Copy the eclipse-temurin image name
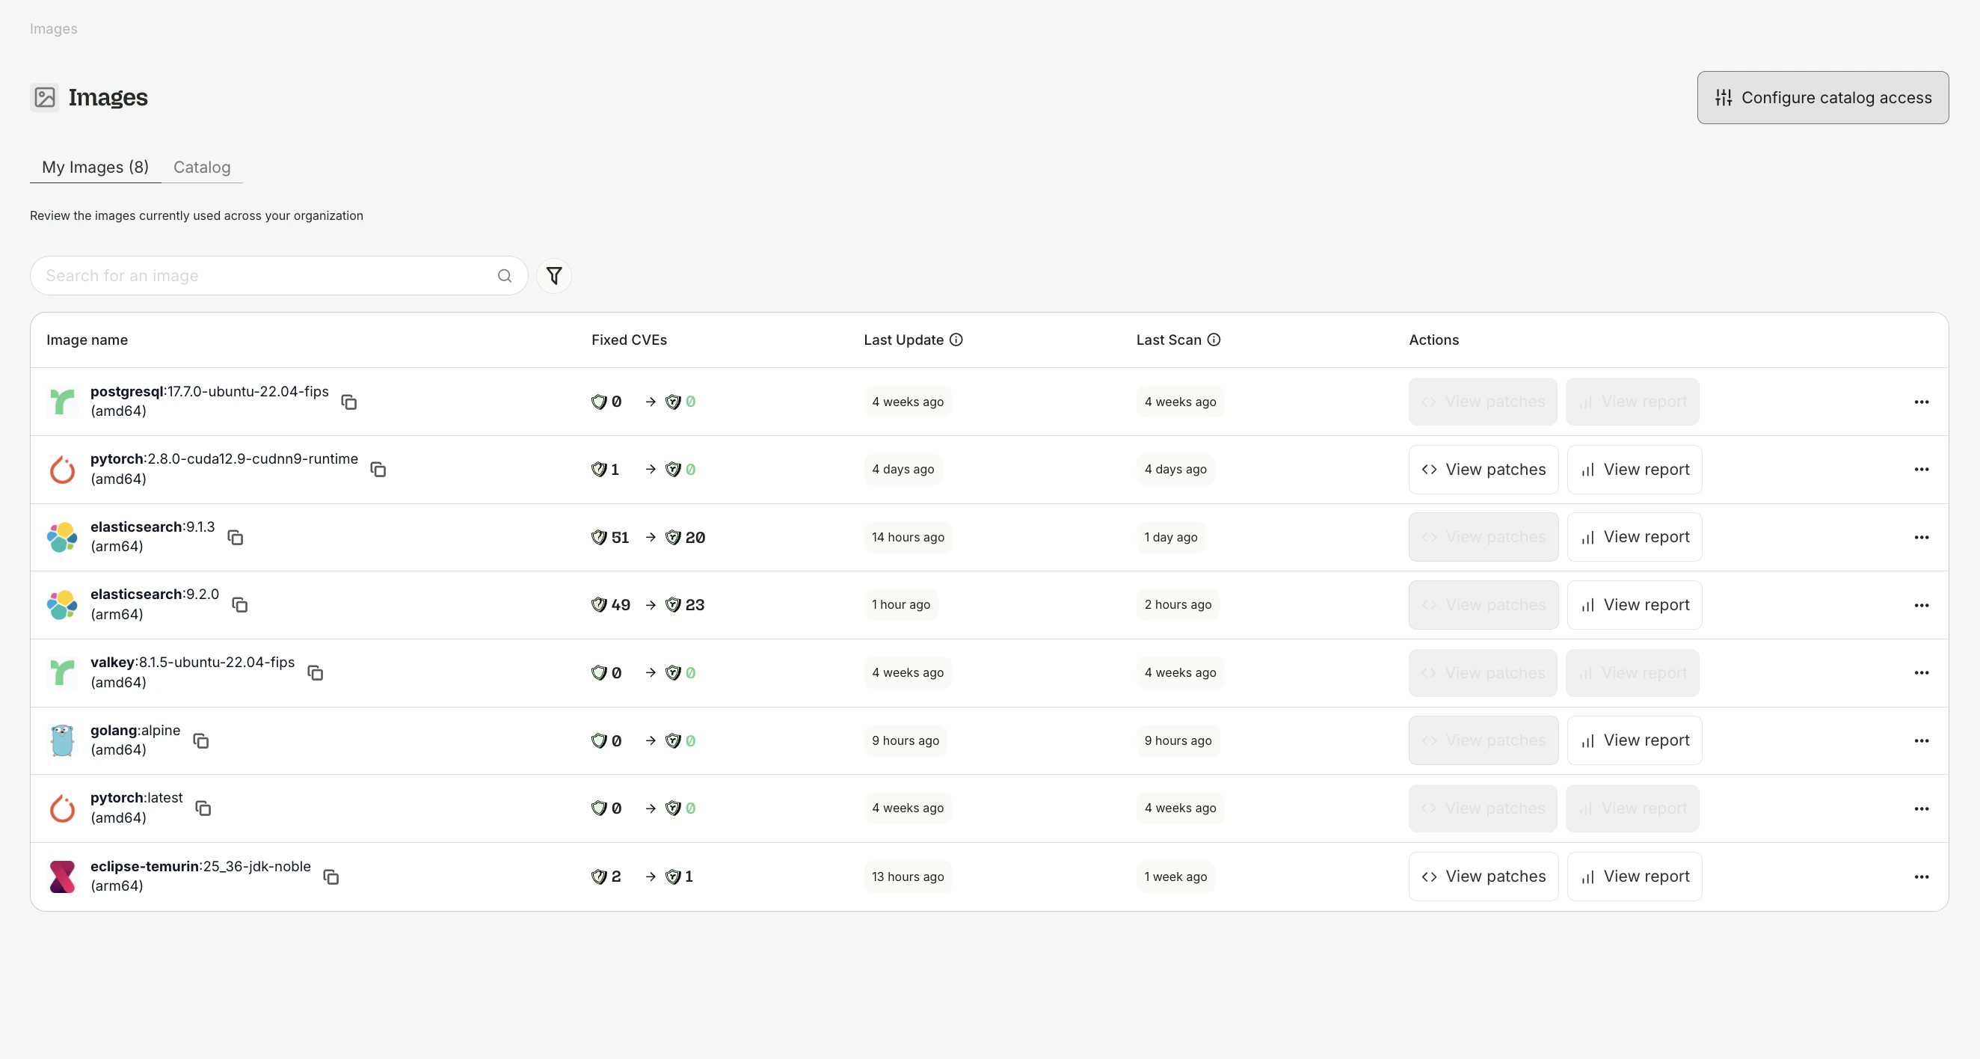1980x1059 pixels. tap(331, 877)
